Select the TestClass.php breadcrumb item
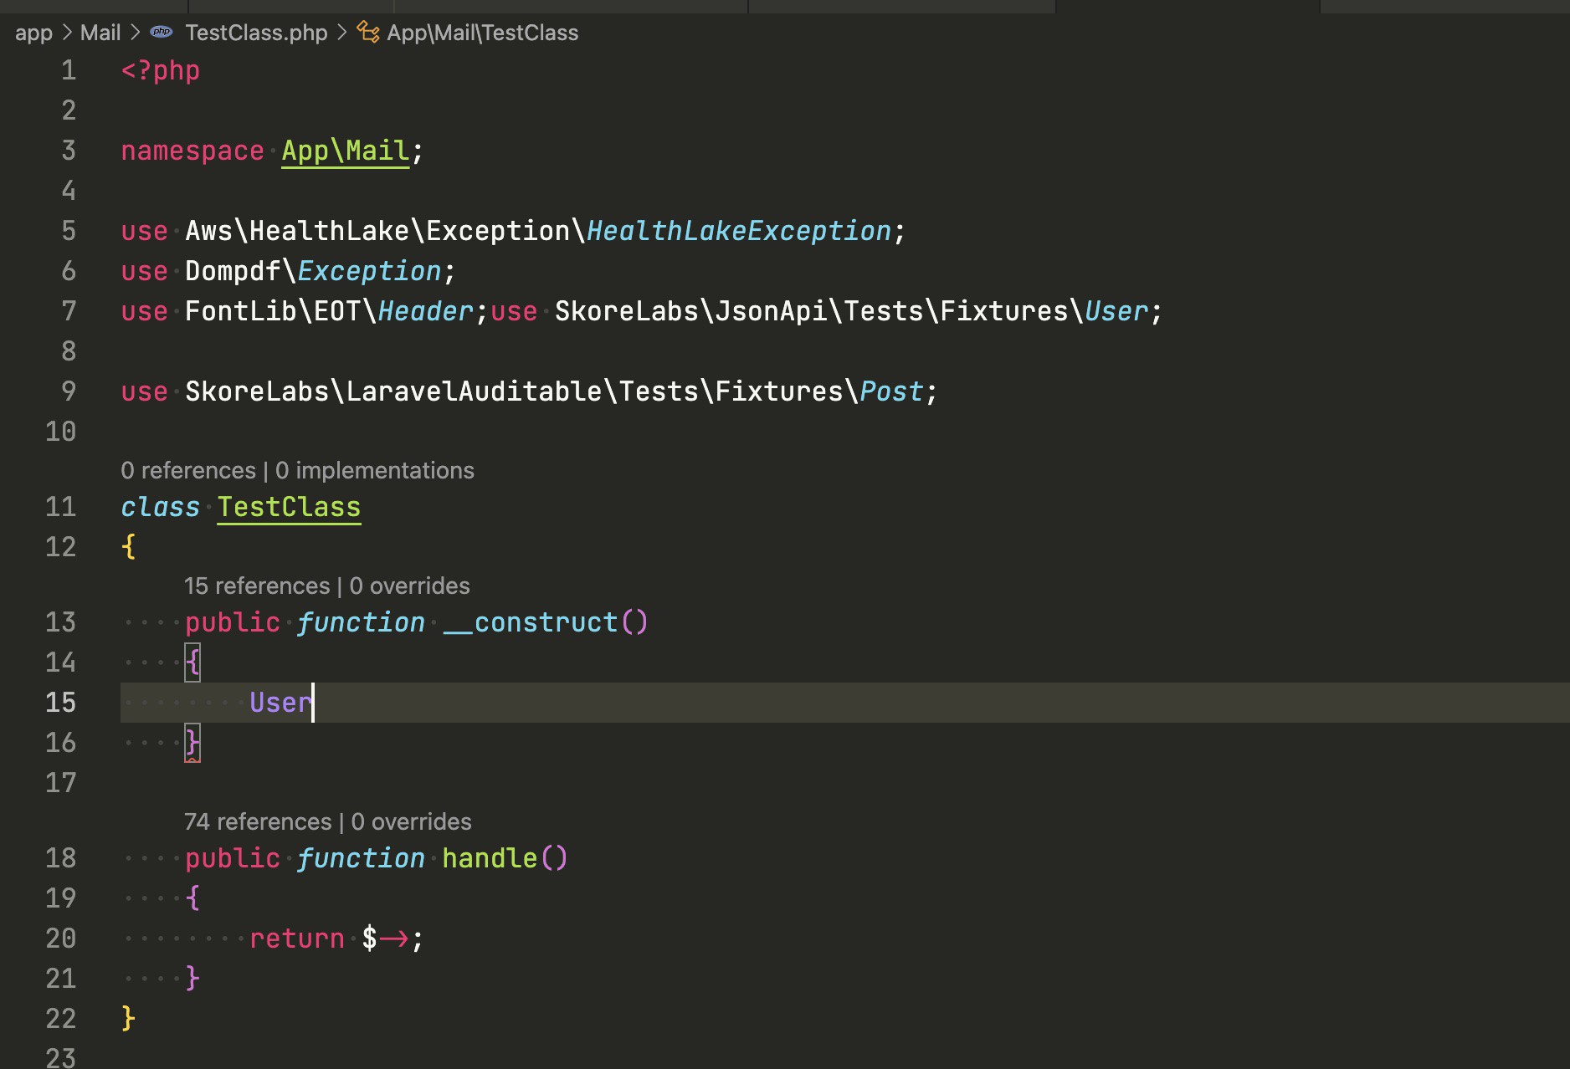 [256, 33]
